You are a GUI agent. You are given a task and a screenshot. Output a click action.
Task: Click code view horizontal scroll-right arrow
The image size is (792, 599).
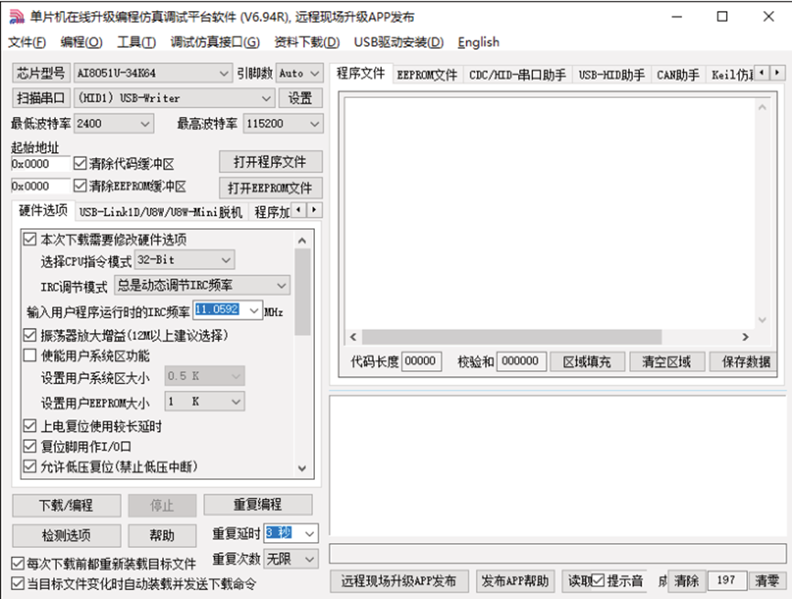[745, 337]
